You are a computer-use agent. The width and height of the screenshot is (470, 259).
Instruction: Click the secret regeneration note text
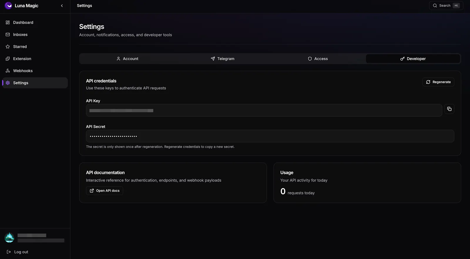(160, 147)
